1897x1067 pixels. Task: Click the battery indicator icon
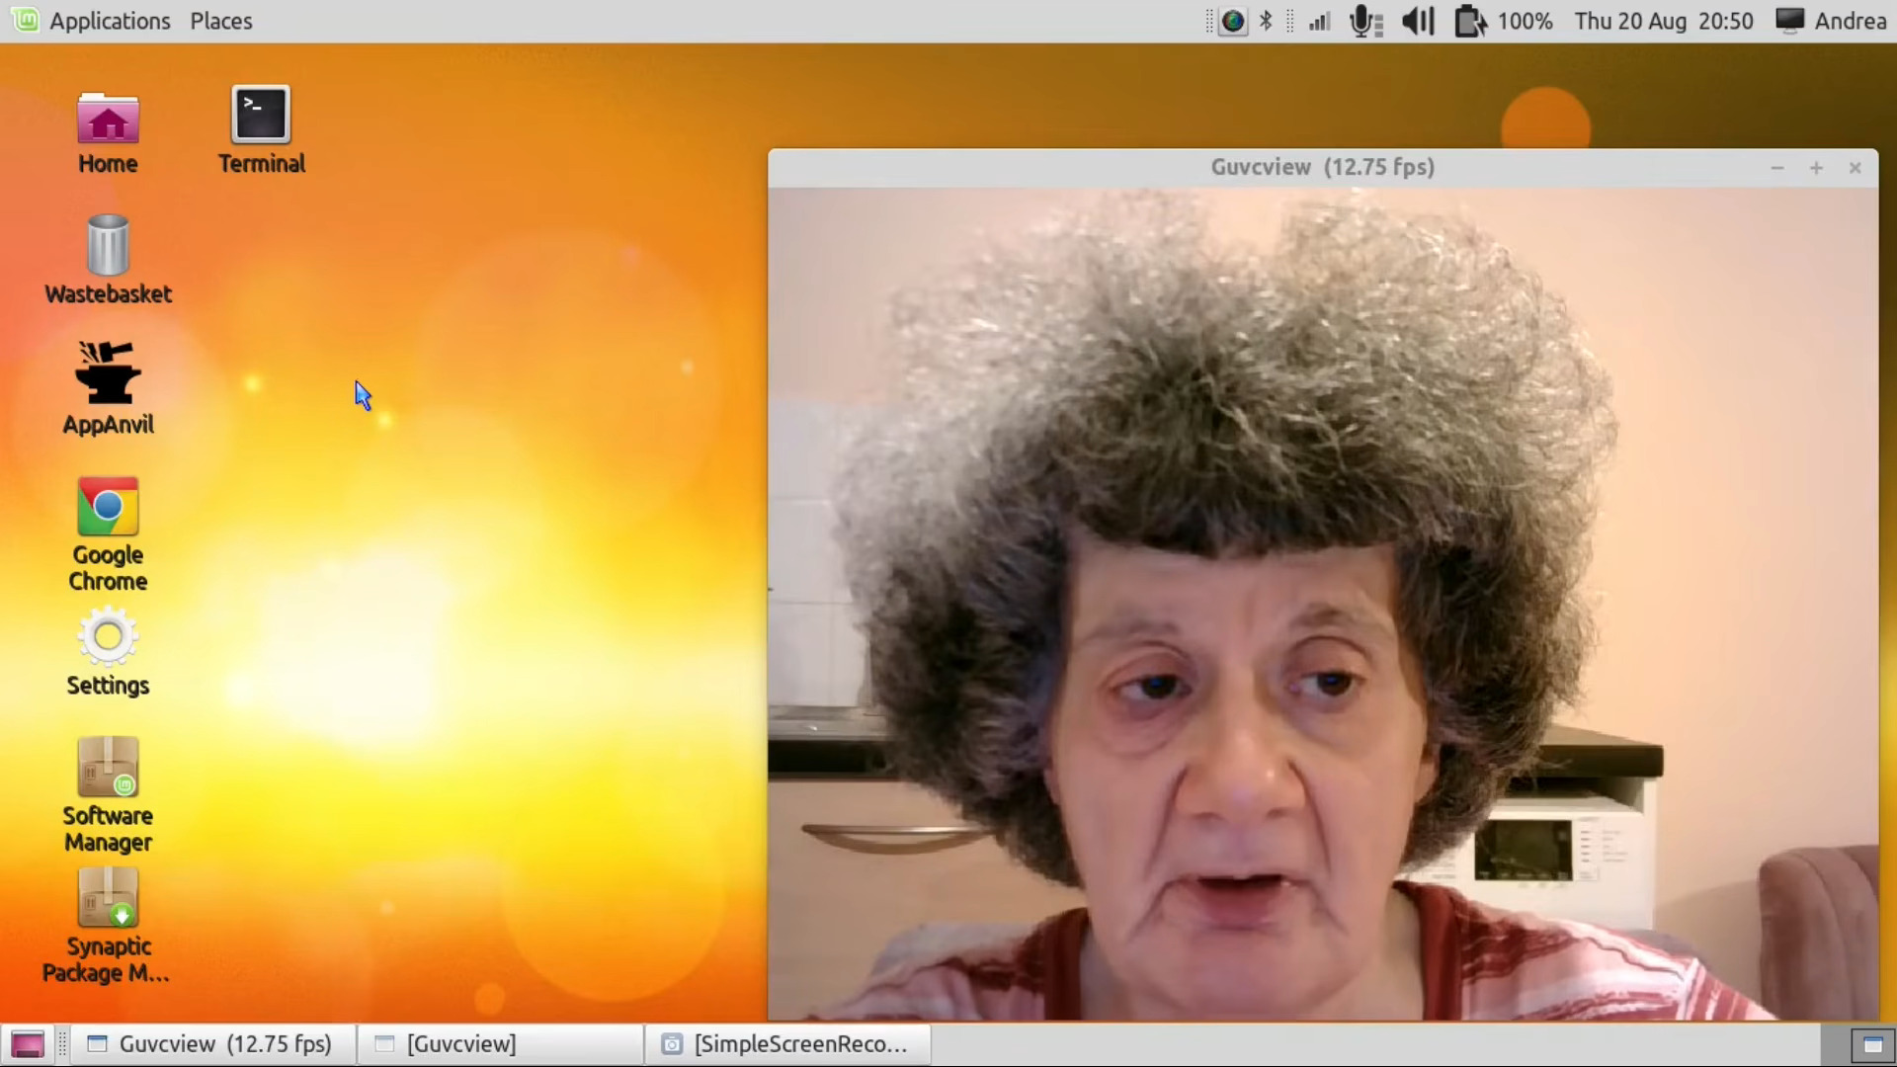click(x=1470, y=21)
